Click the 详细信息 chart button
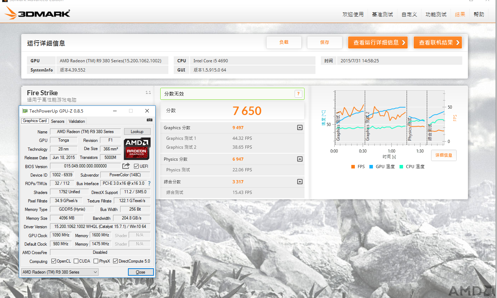The image size is (497, 298). [444, 155]
